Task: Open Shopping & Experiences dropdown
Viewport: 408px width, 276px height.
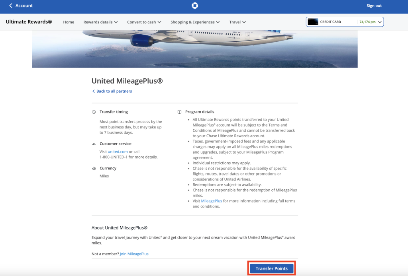Action: tap(195, 22)
